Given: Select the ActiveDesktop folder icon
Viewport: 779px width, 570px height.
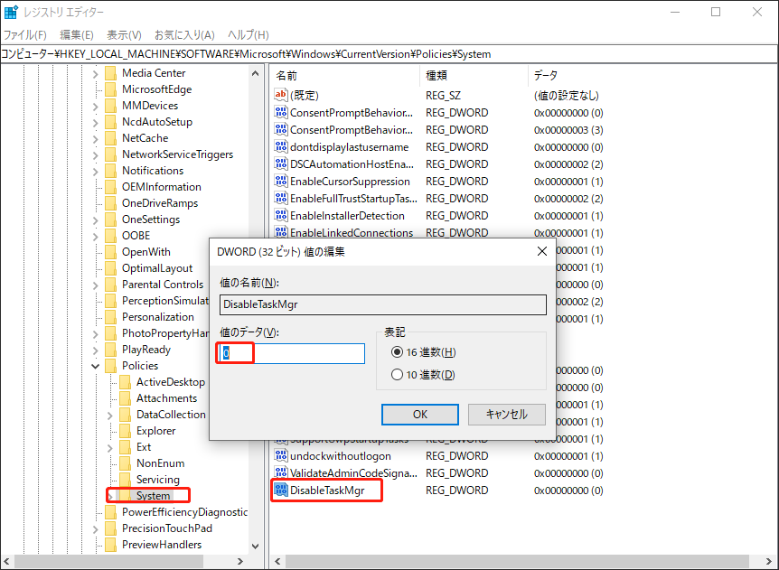Looking at the screenshot, I should [x=127, y=381].
